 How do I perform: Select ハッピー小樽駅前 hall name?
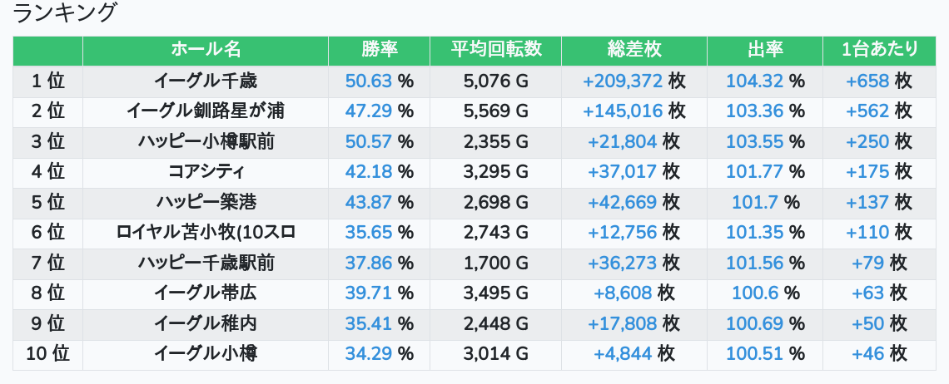tap(206, 141)
